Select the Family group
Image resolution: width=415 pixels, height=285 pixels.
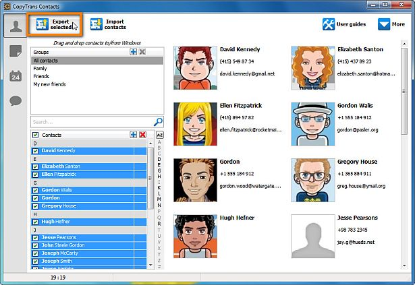(x=40, y=68)
